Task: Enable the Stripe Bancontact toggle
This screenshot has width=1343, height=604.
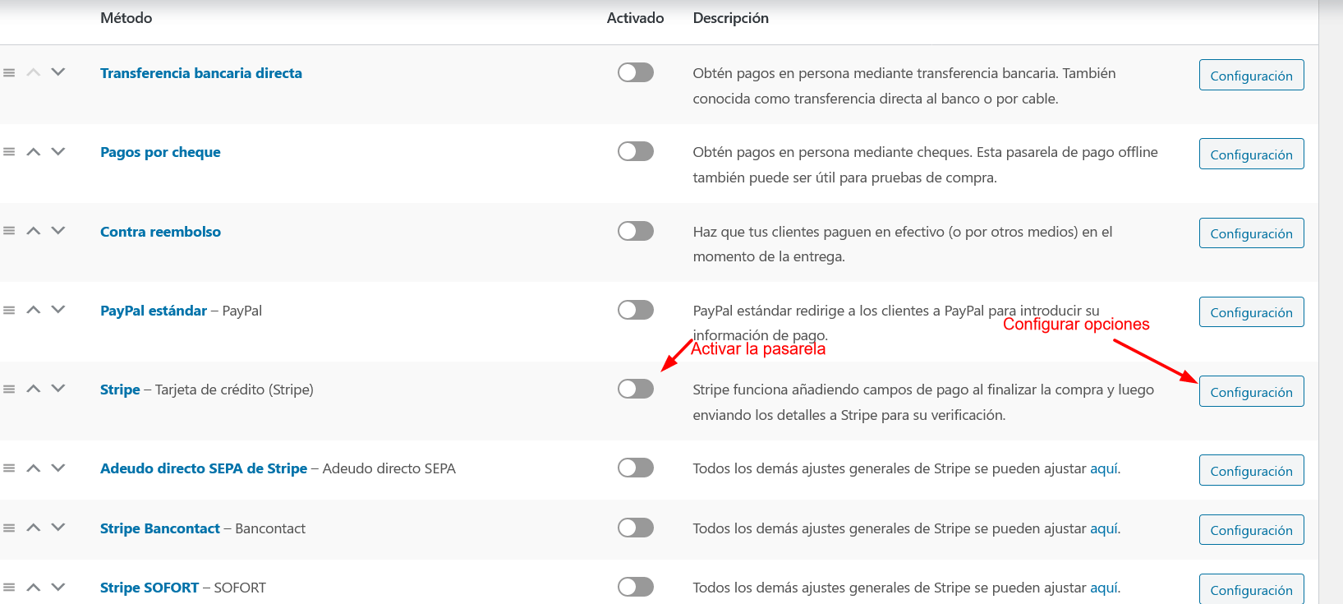Action: click(x=636, y=528)
